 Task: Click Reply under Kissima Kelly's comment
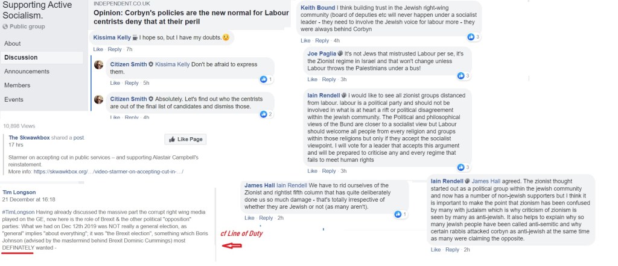tap(115, 49)
